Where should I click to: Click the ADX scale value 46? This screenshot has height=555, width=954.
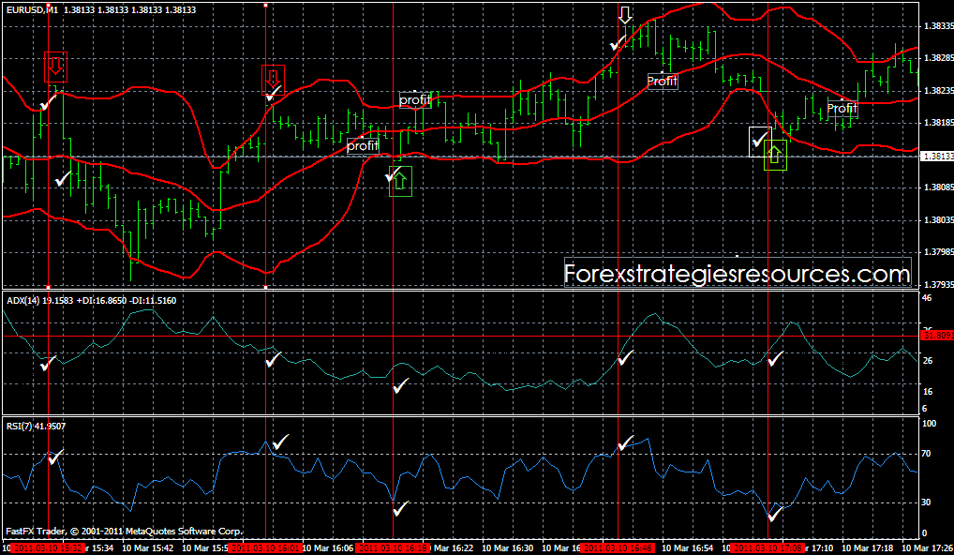click(x=927, y=298)
